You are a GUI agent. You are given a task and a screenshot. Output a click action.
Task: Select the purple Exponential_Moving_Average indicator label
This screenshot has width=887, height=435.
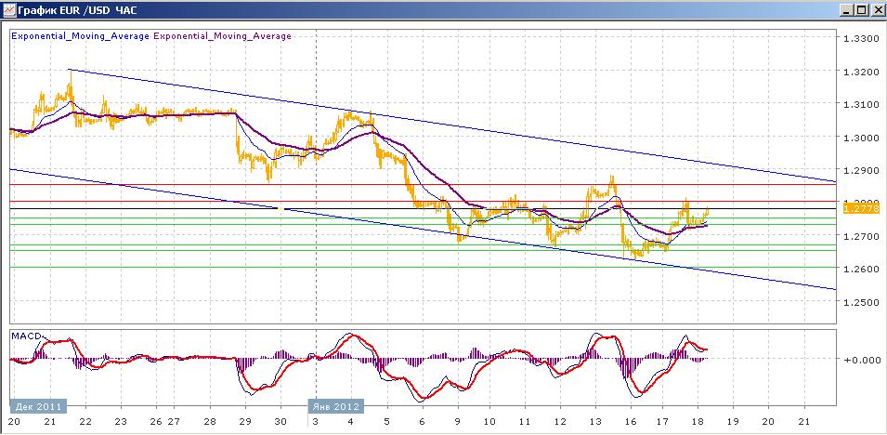click(222, 36)
